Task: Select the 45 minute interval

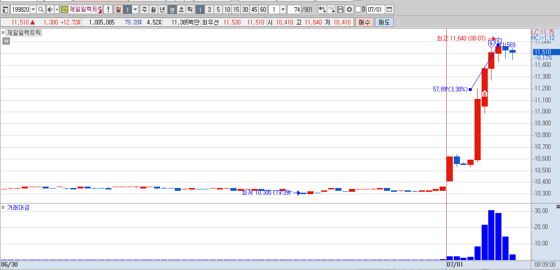Action: [x=254, y=9]
